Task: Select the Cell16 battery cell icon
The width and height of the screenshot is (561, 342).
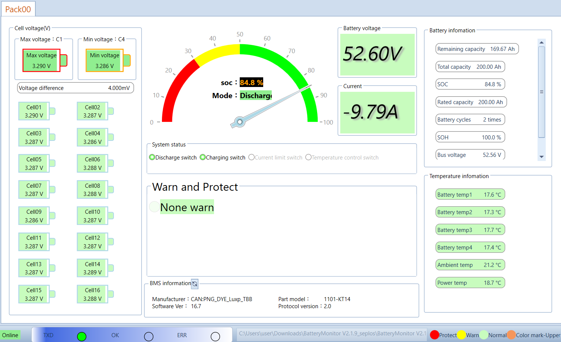Action: (x=95, y=294)
